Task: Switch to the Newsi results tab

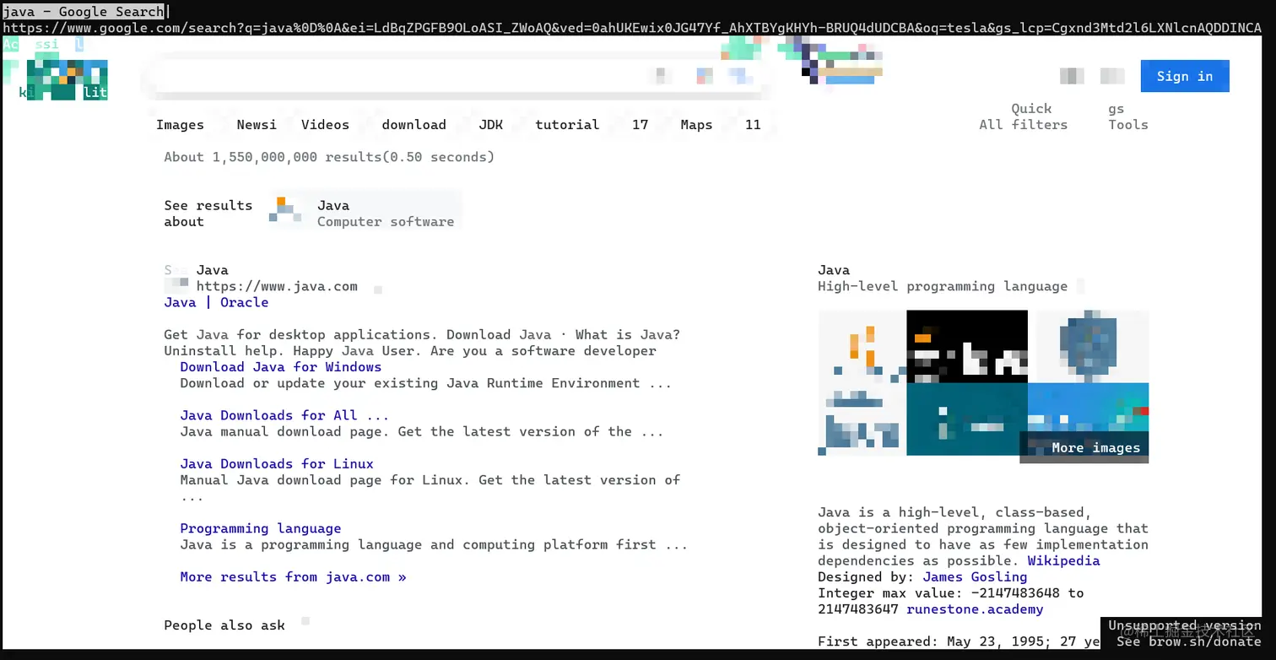Action: pos(257,125)
